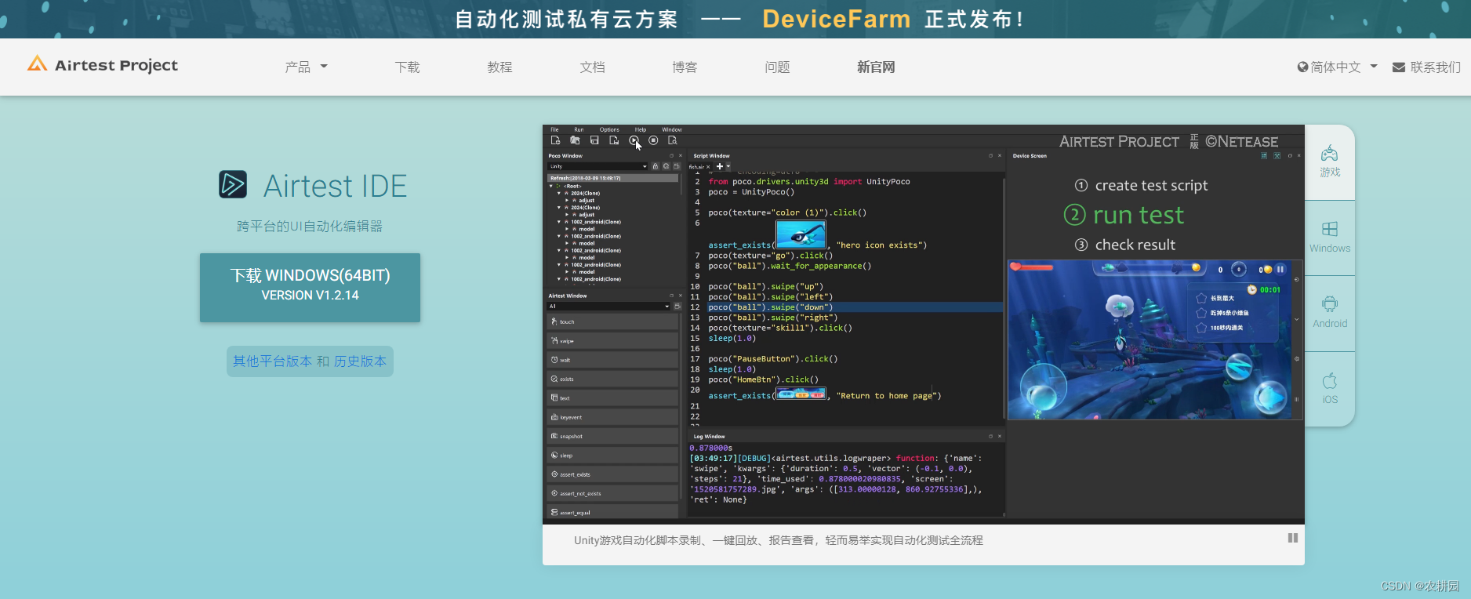Click the 博客 navigation link
This screenshot has width=1471, height=599.
click(685, 67)
